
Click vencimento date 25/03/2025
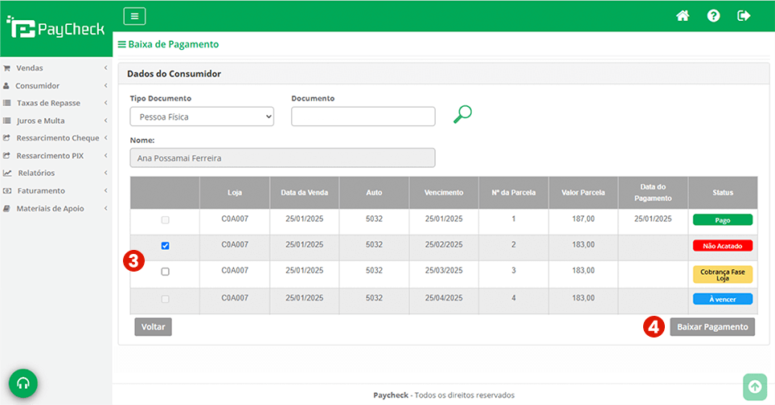[x=444, y=271]
